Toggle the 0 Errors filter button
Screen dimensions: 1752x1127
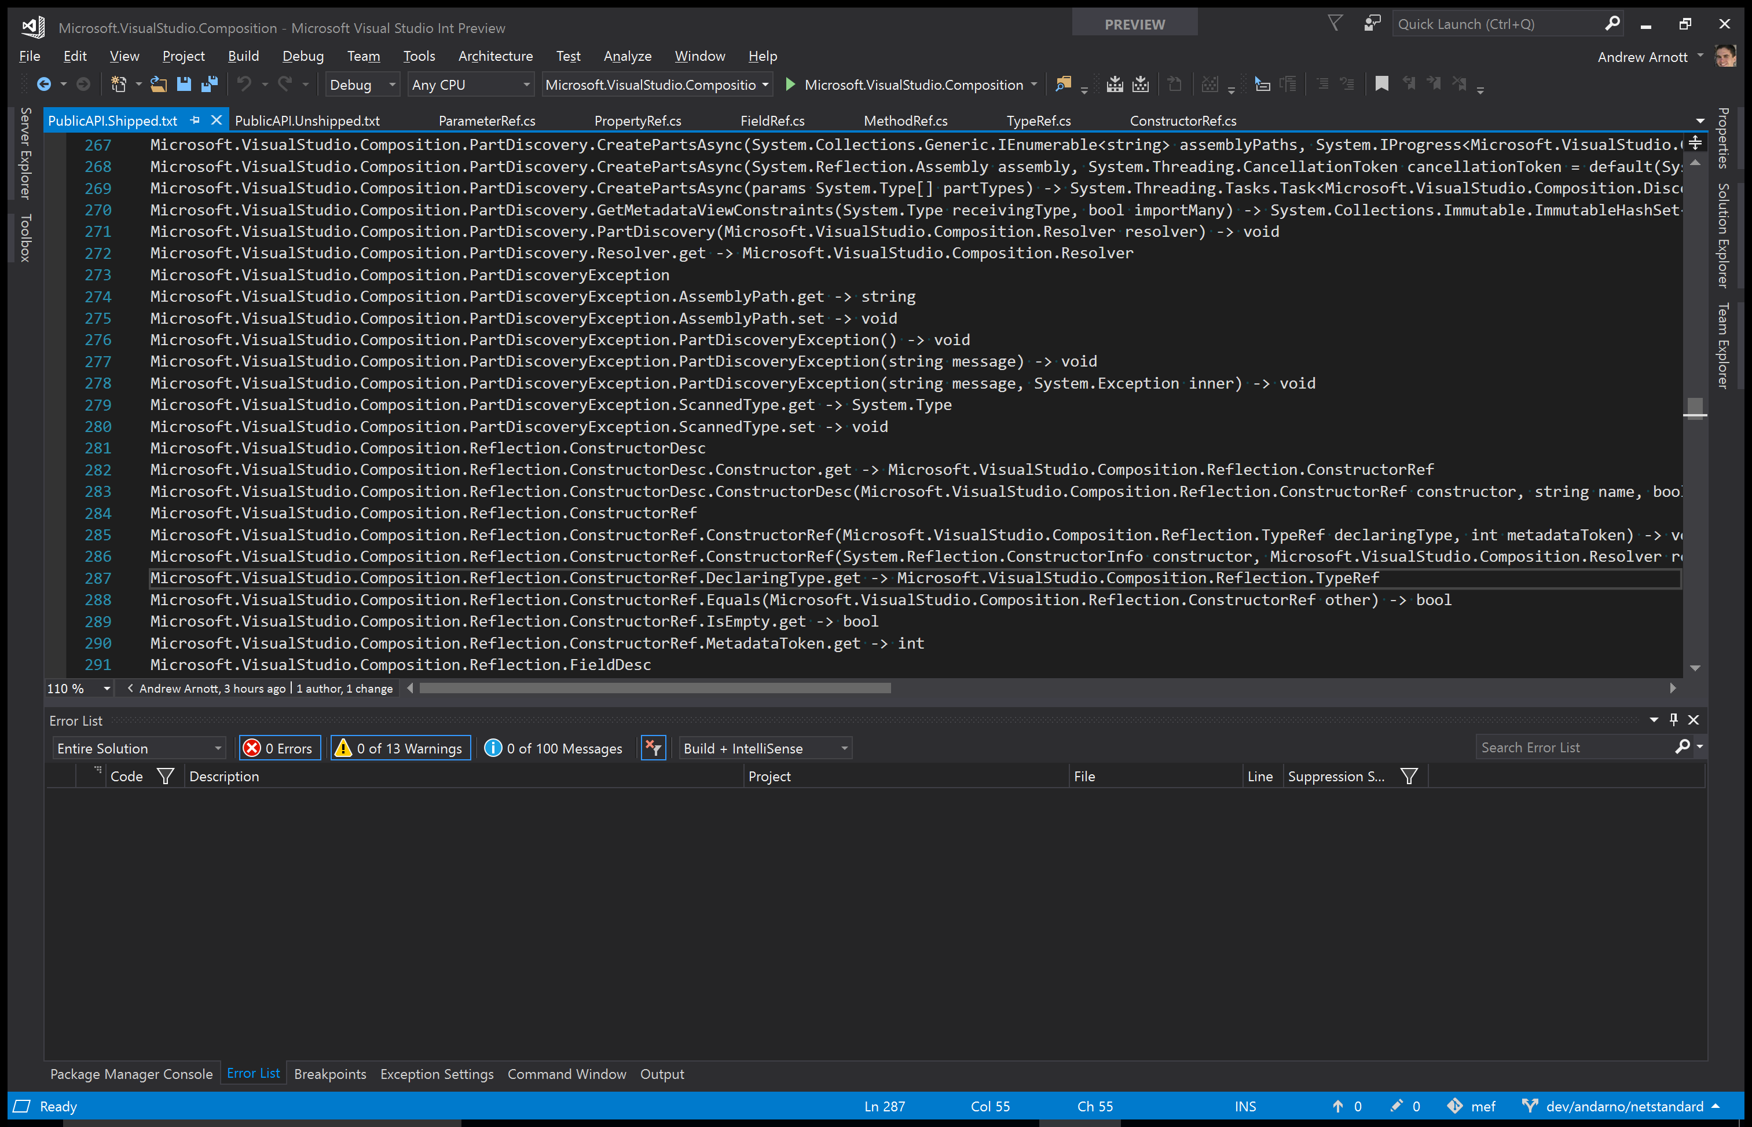tap(278, 748)
